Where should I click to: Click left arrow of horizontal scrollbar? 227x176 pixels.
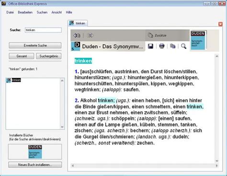[x=73, y=166]
